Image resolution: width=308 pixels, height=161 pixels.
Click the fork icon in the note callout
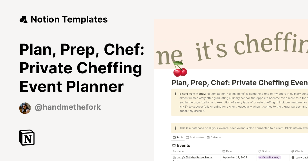pyautogui.click(x=176, y=94)
